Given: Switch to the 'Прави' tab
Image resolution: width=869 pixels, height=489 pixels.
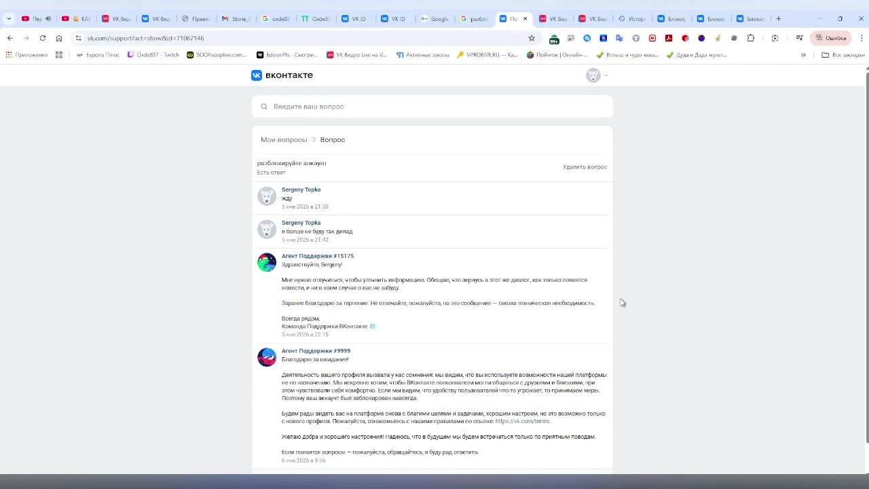Looking at the screenshot, I should 196,18.
